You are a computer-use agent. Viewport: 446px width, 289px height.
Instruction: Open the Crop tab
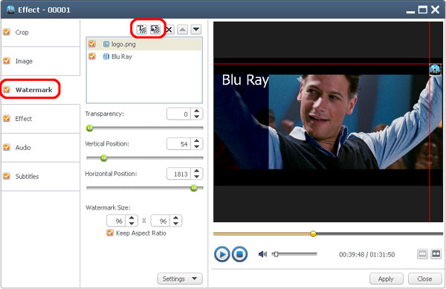coord(40,33)
